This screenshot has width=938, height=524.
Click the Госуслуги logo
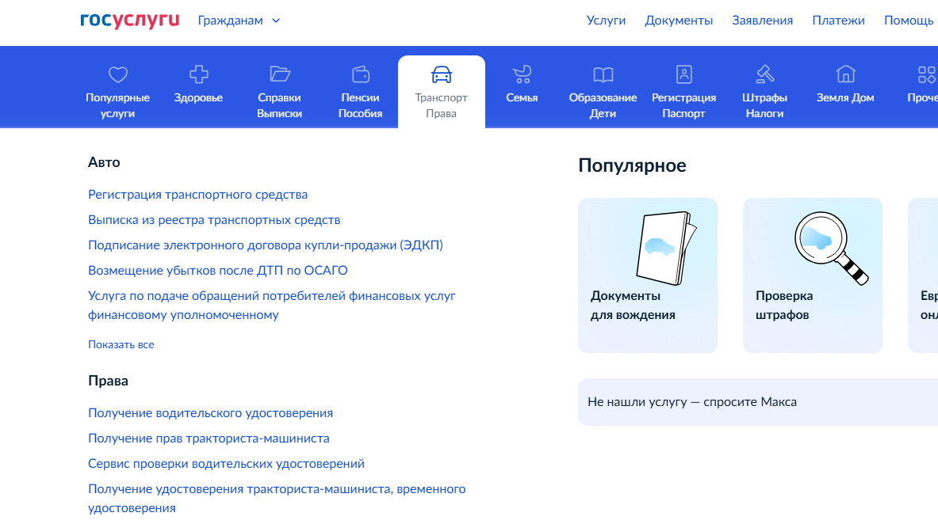(130, 21)
